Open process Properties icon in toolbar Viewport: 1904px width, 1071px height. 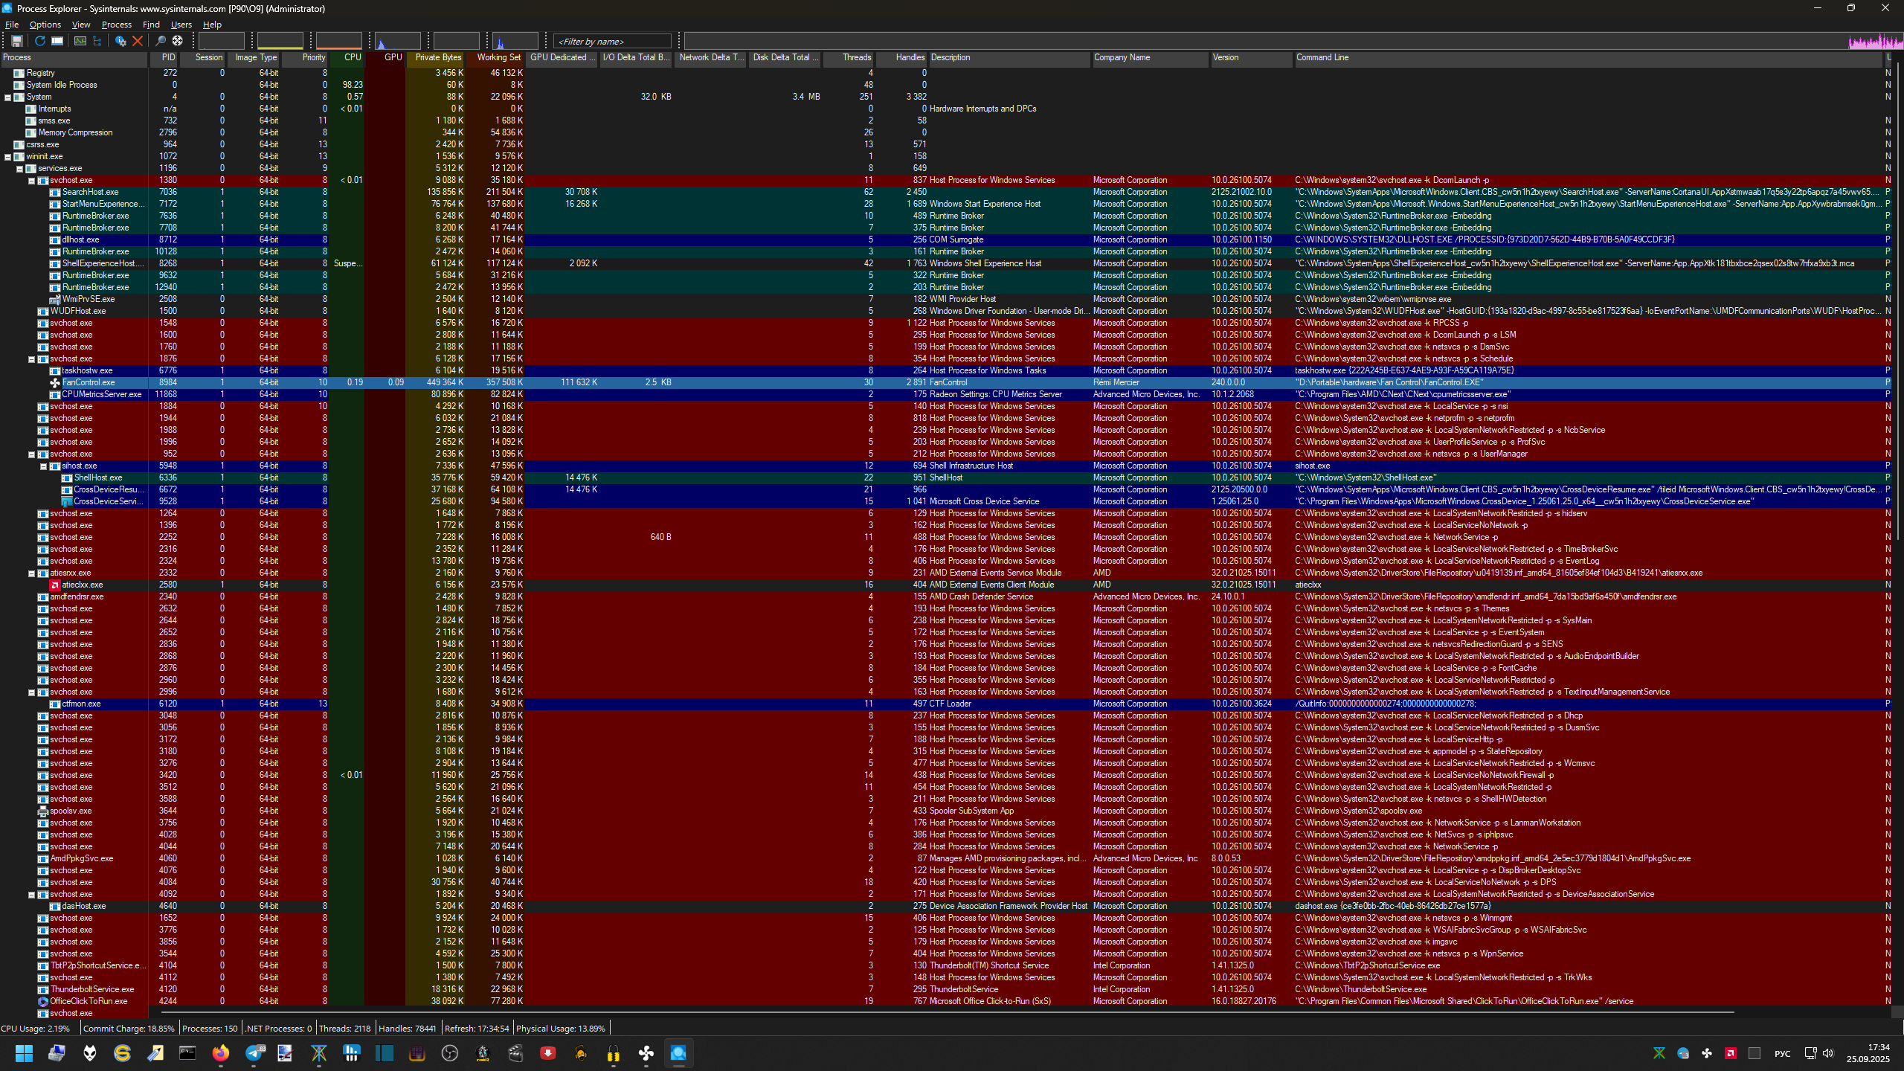tap(120, 41)
